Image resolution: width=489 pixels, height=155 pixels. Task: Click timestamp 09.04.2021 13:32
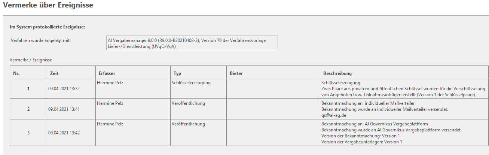click(x=64, y=89)
